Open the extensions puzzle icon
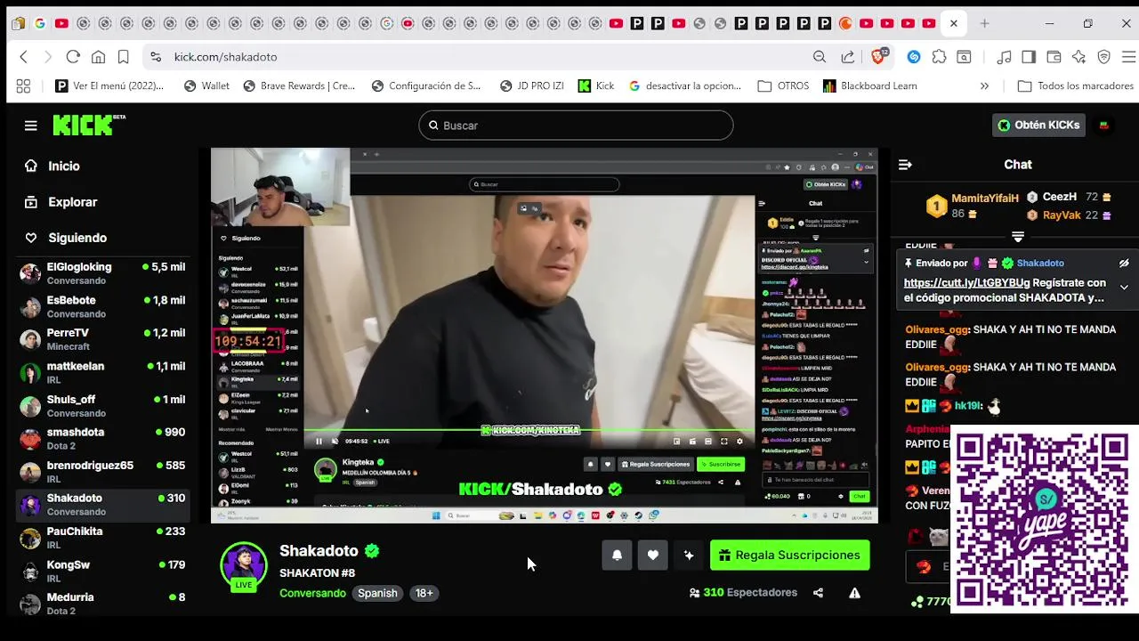Viewport: 1139px width, 641px height. click(939, 57)
